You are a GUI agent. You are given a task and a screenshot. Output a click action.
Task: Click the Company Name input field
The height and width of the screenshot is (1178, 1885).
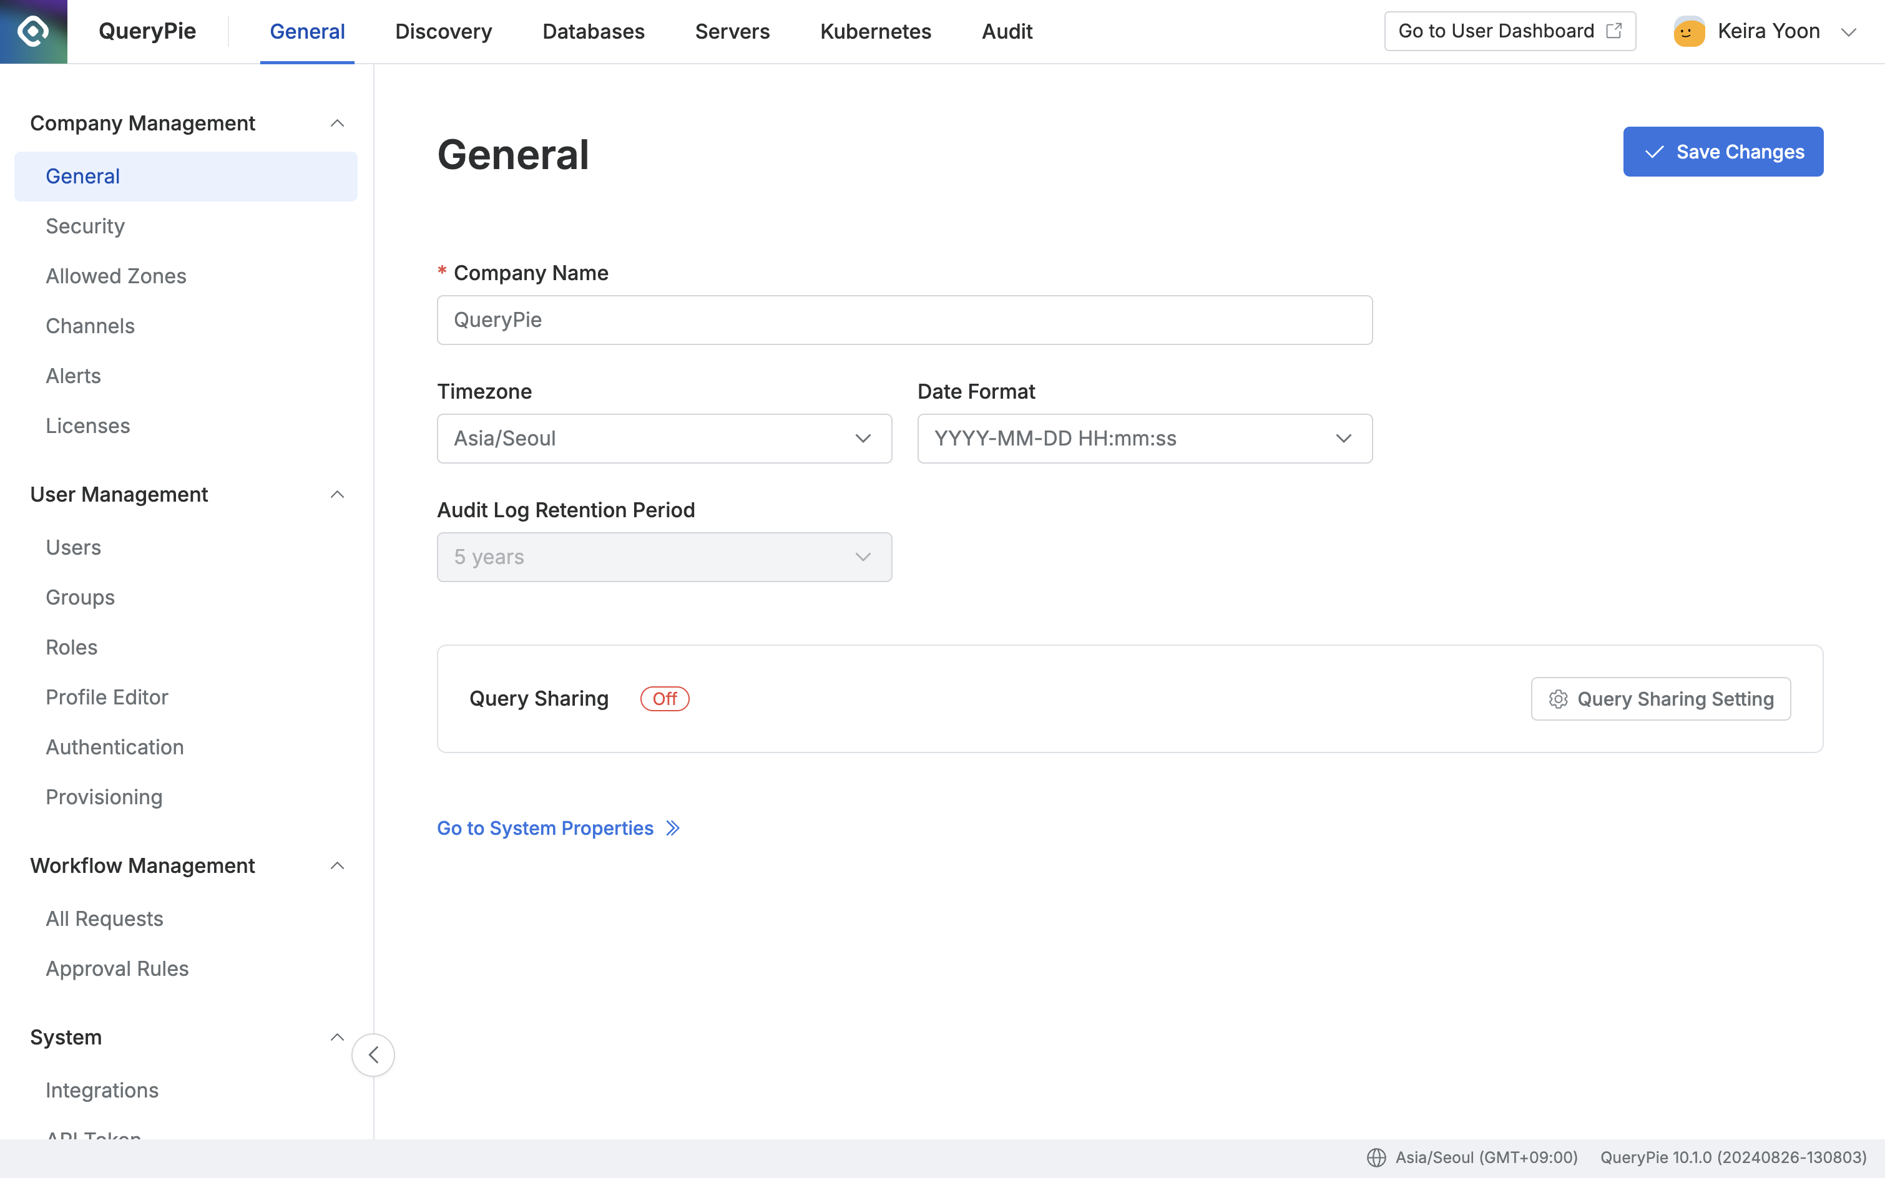click(x=904, y=320)
